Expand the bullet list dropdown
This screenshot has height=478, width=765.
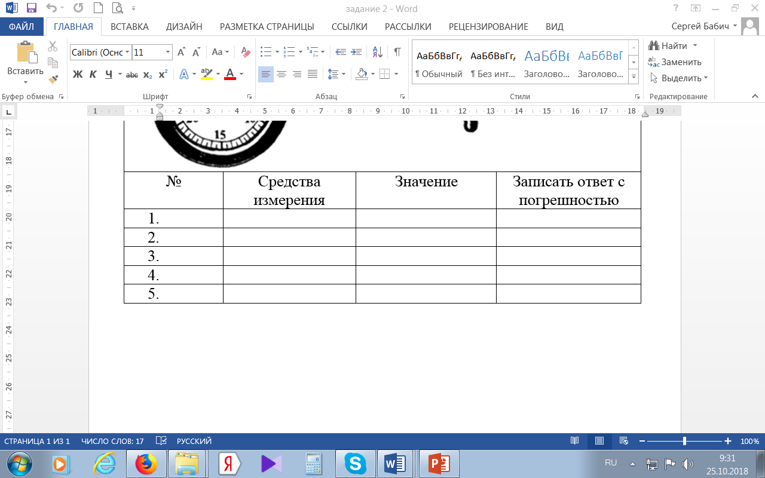click(279, 52)
